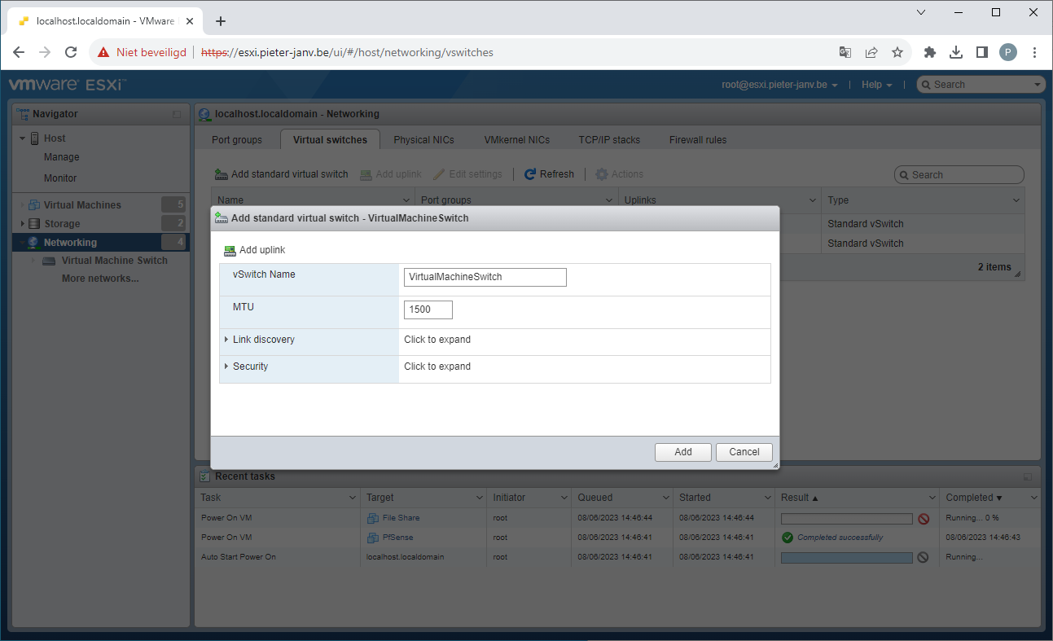Click the Refresh icon in the toolbar
1053x641 pixels.
click(x=530, y=174)
